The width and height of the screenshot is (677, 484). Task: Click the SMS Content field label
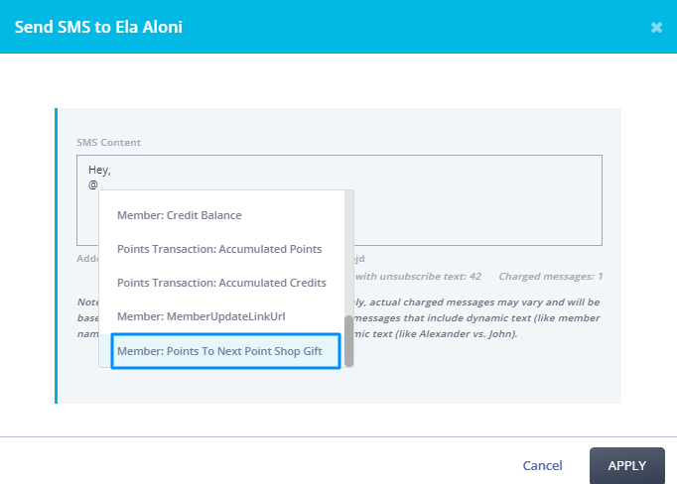[111, 142]
